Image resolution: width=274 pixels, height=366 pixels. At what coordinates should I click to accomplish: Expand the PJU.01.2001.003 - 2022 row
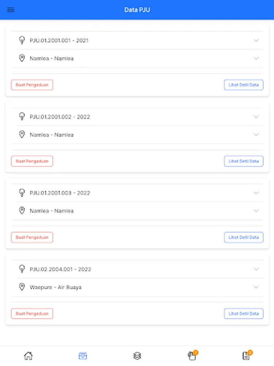(256, 193)
